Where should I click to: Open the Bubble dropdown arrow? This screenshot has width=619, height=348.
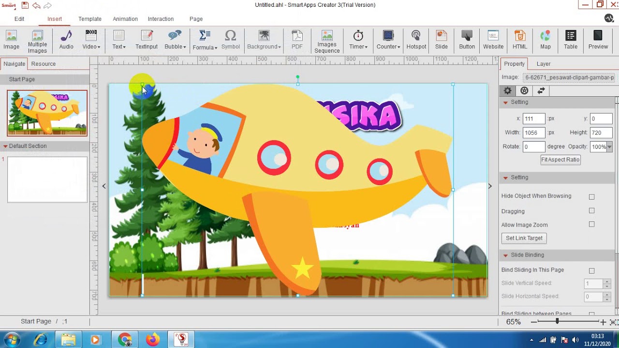pos(184,47)
